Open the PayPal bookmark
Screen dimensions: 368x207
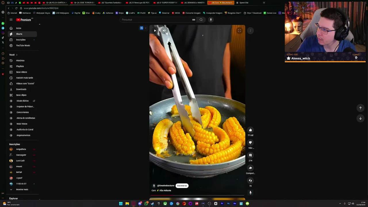[x=76, y=13]
